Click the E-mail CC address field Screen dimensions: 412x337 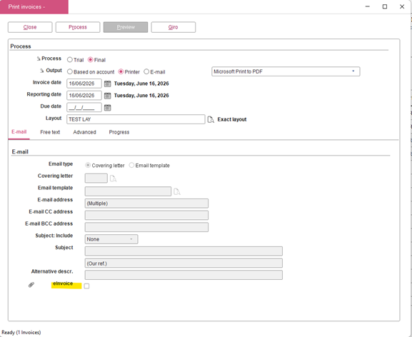click(146, 216)
